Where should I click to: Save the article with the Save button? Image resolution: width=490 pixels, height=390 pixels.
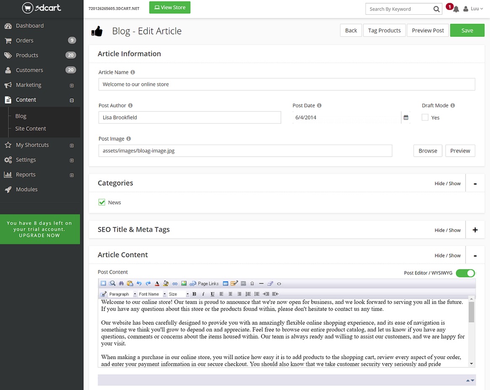pos(467,31)
